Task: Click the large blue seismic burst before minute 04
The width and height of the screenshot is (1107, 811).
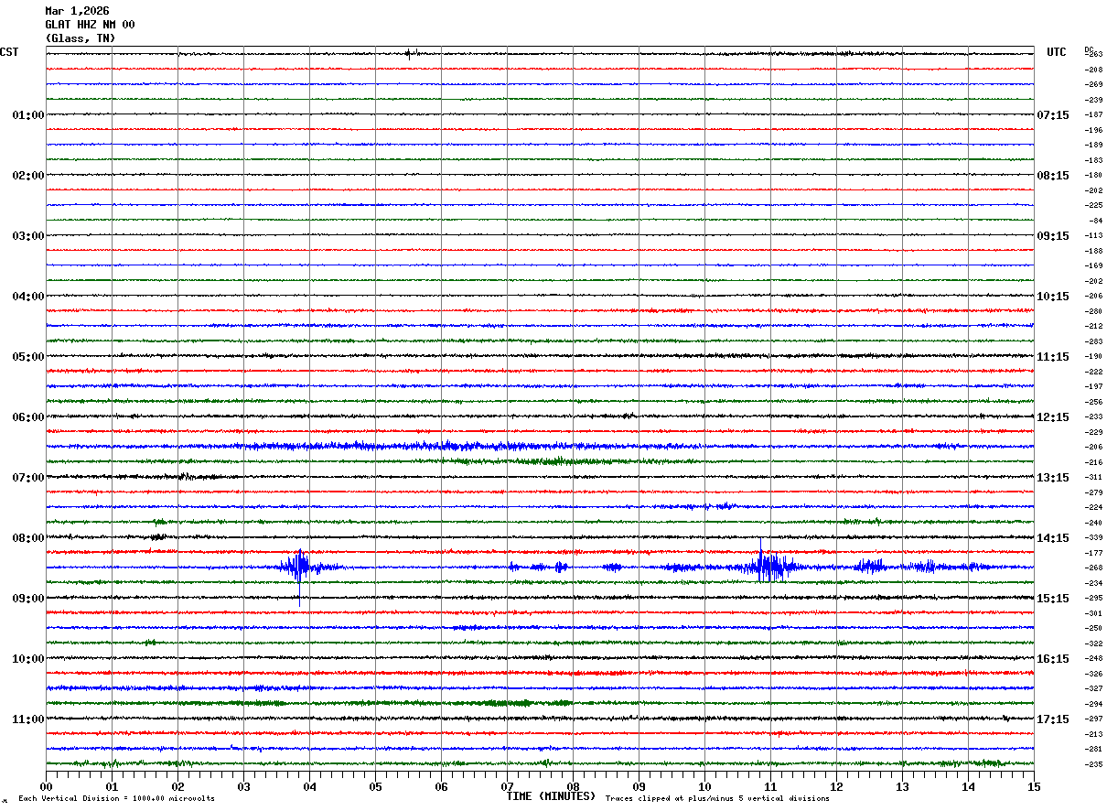Action: (298, 568)
